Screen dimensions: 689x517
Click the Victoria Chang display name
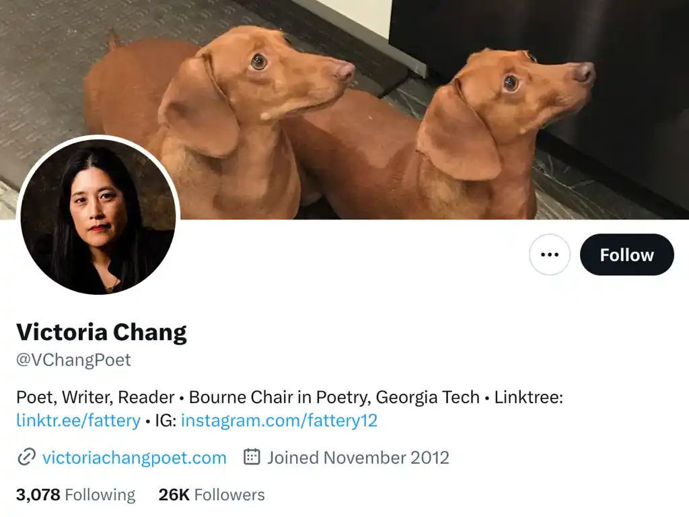click(x=102, y=333)
